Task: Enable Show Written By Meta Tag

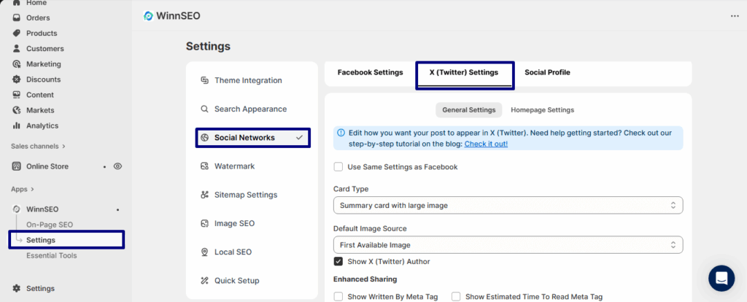Action: 338,297
